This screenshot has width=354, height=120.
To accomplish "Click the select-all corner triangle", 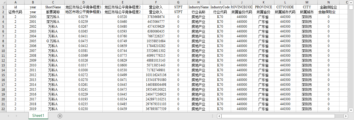I will [x=3, y=2].
